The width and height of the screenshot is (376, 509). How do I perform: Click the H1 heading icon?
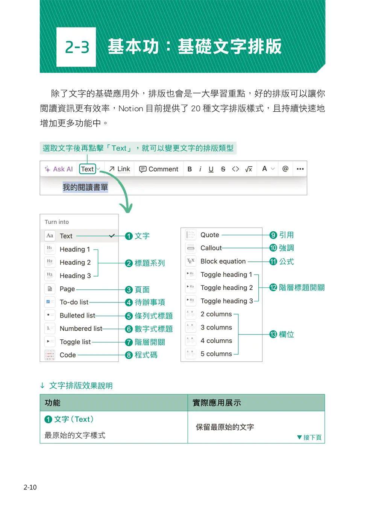click(x=50, y=249)
